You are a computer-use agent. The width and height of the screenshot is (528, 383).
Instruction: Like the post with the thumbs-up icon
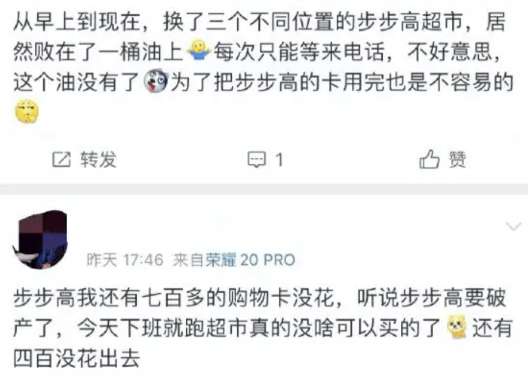429,159
